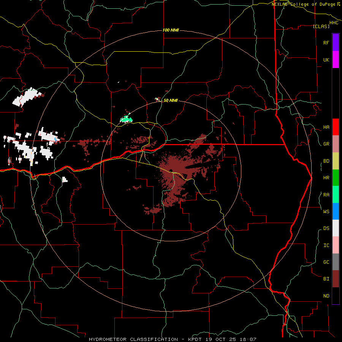This screenshot has height=342, width=342.
Task: Click the IC pink legend swatch
Action: pos(336,245)
